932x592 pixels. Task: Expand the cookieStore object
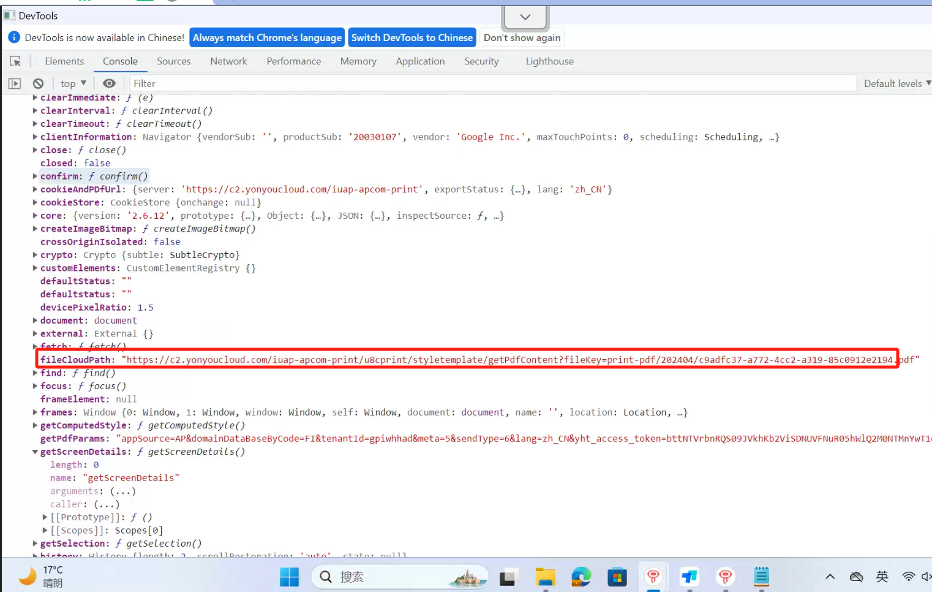tap(35, 203)
